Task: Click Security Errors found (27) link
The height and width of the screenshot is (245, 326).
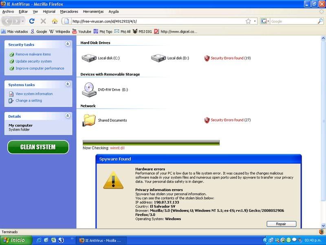Action: 231,120
